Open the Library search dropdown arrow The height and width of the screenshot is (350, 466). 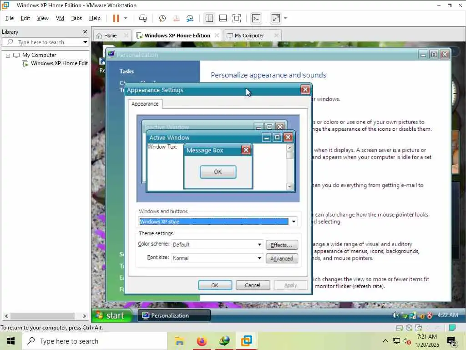pos(85,42)
